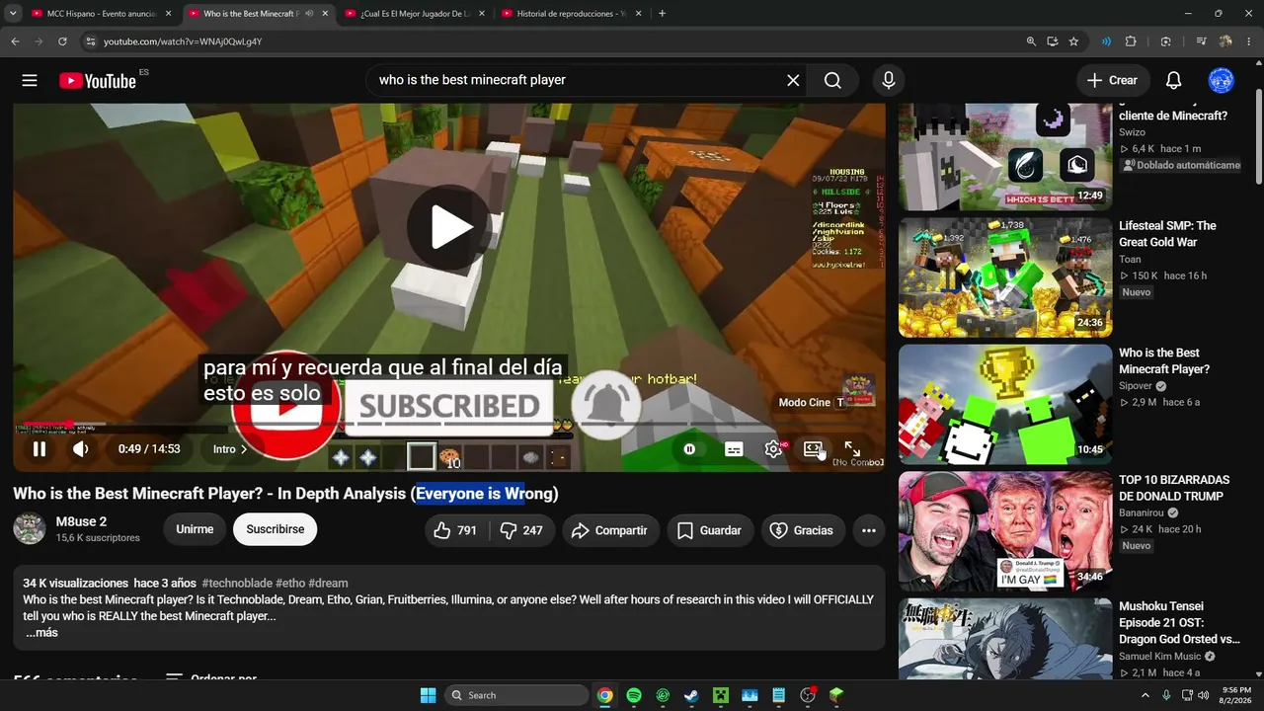Viewport: 1264px width, 711px height.
Task: Open more actions menu below the video
Action: tap(869, 530)
